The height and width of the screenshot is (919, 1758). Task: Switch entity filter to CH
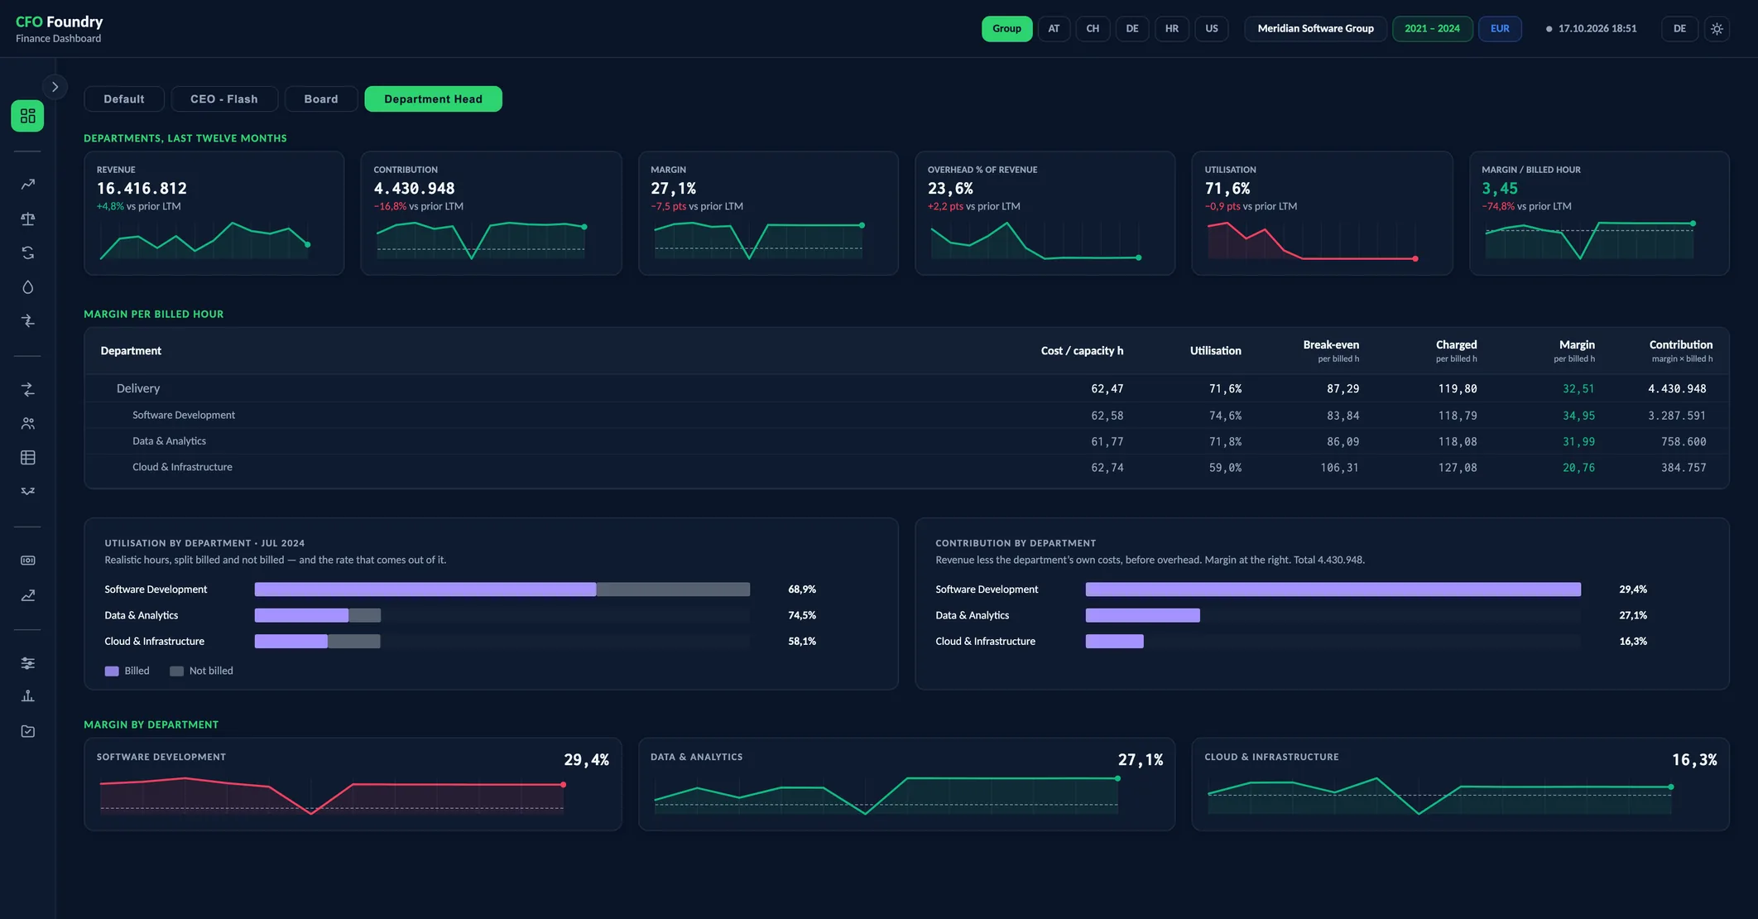point(1093,28)
